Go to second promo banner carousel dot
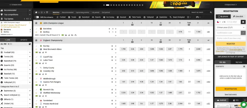This screenshot has width=247, height=108. [x=108, y=5]
